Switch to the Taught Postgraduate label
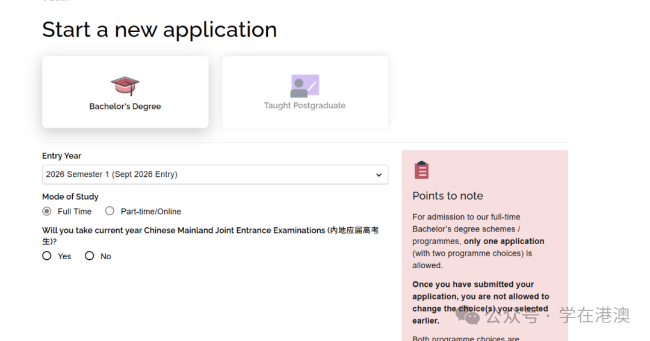The width and height of the screenshot is (650, 341). (x=305, y=105)
